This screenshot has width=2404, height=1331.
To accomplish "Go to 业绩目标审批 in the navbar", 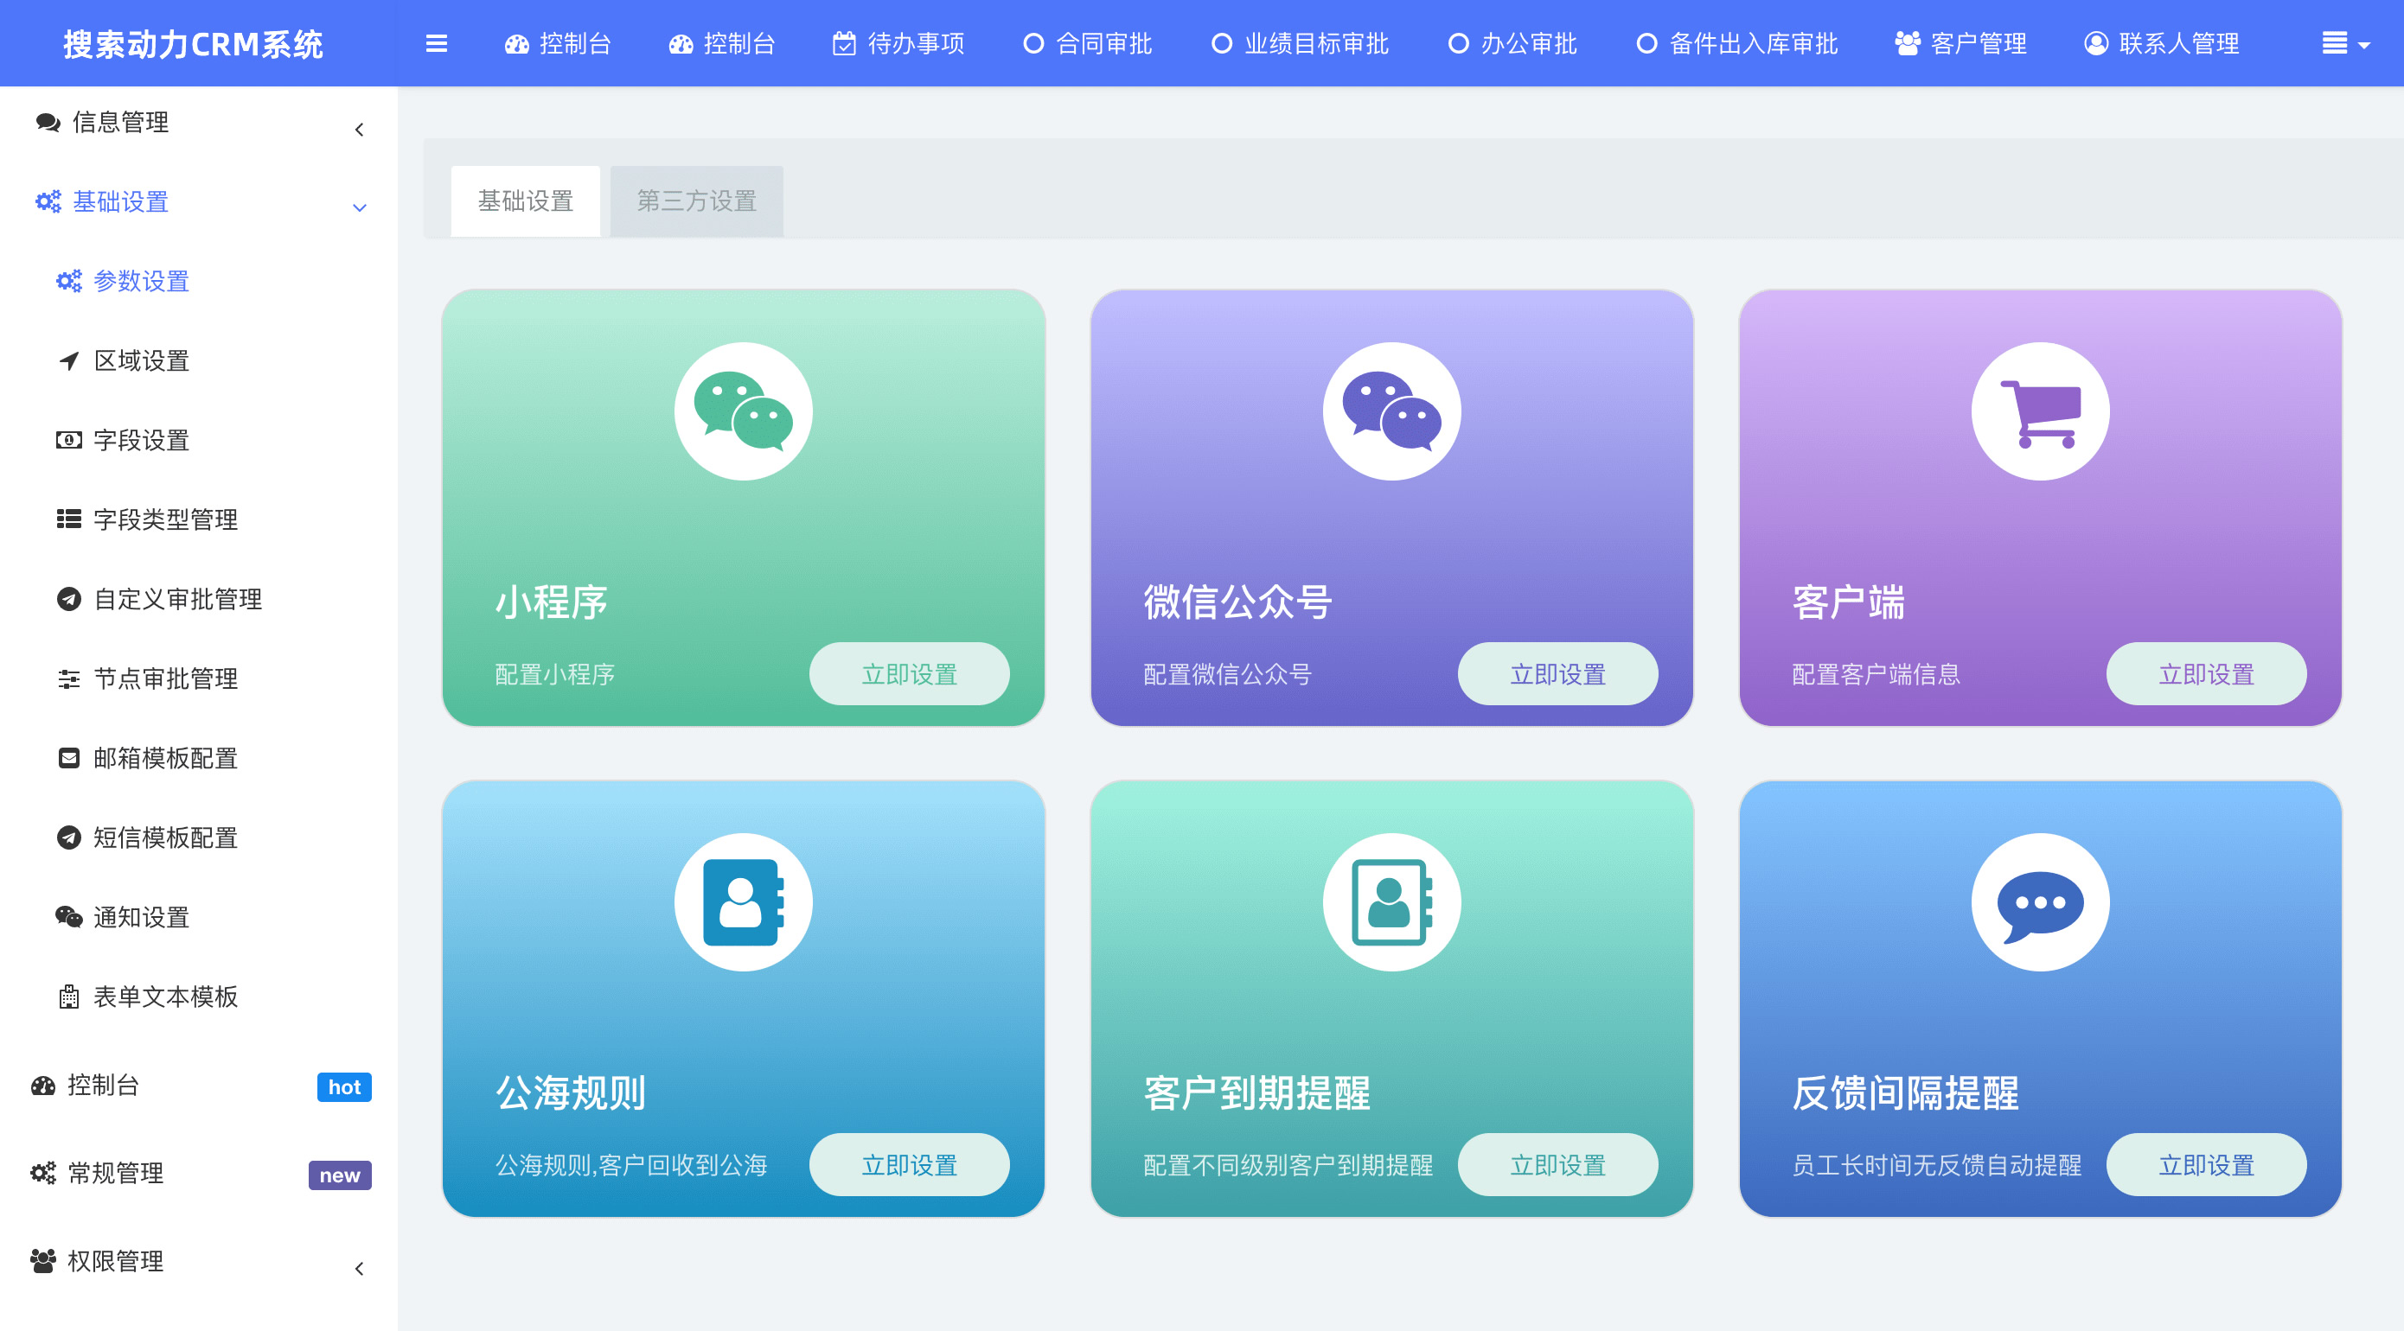I will pos(1300,44).
